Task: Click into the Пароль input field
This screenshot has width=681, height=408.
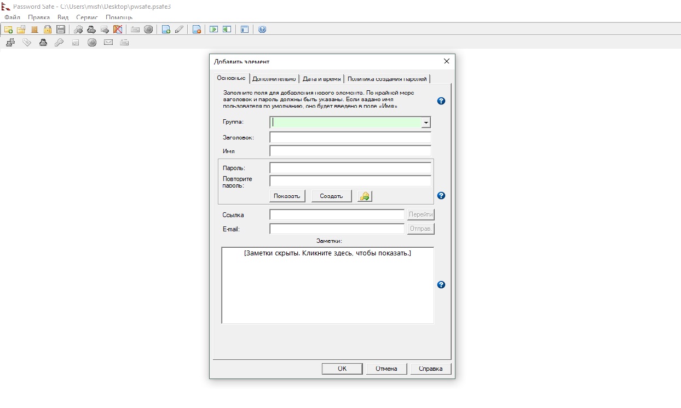Action: point(350,168)
